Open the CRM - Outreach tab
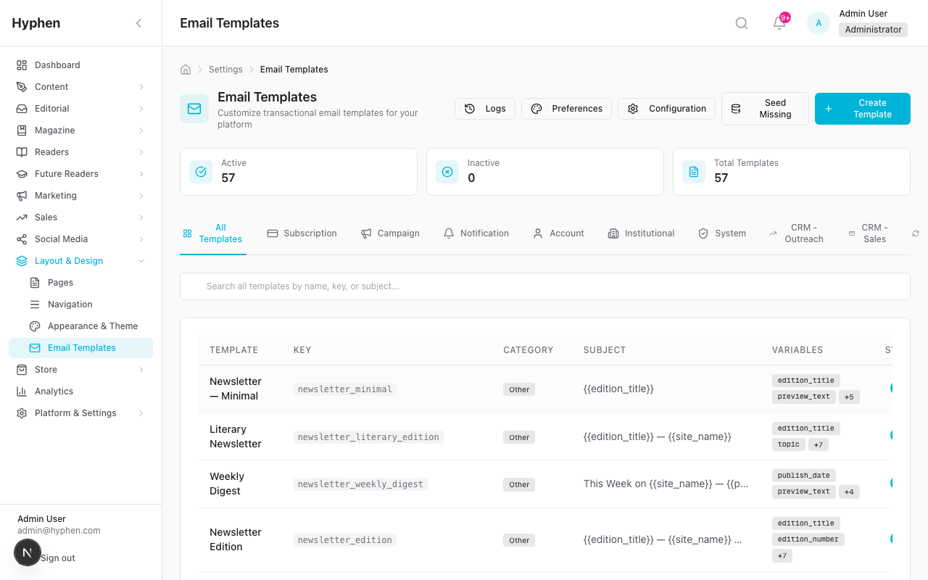The width and height of the screenshot is (928, 580). tap(796, 233)
